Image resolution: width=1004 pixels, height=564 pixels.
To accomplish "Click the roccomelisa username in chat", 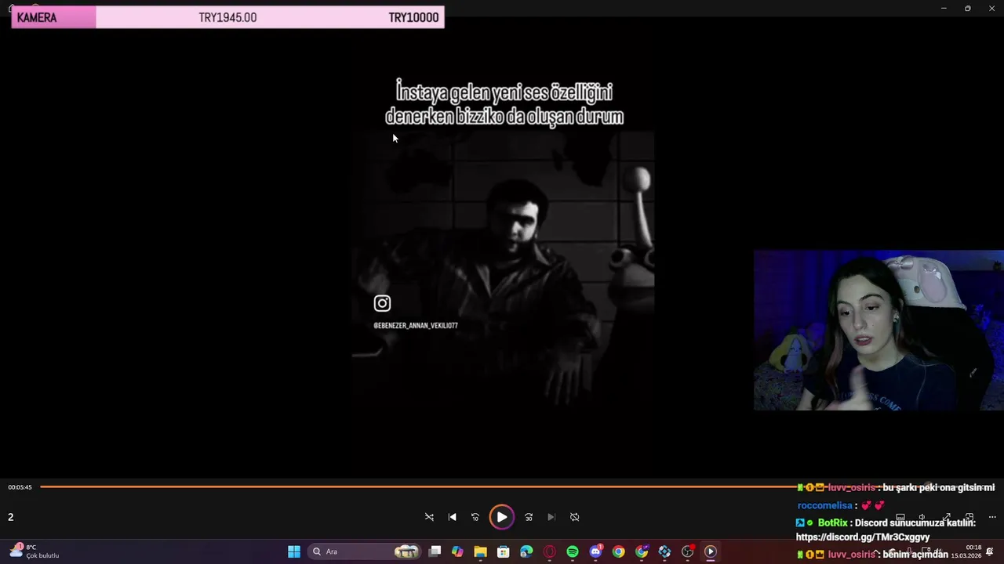I will 825,505.
